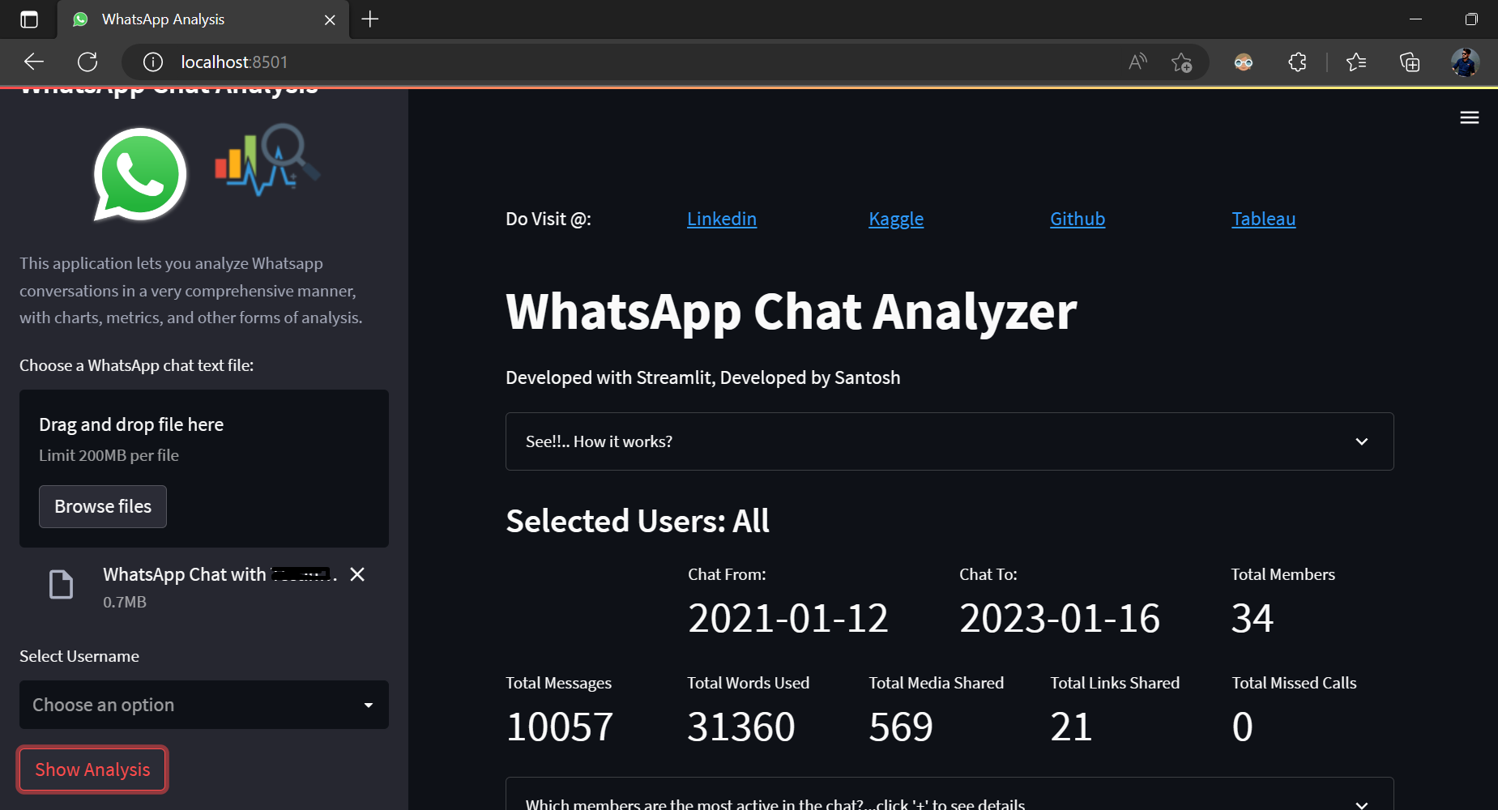This screenshot has height=810, width=1498.
Task: Restore down the browser window
Action: click(1471, 19)
